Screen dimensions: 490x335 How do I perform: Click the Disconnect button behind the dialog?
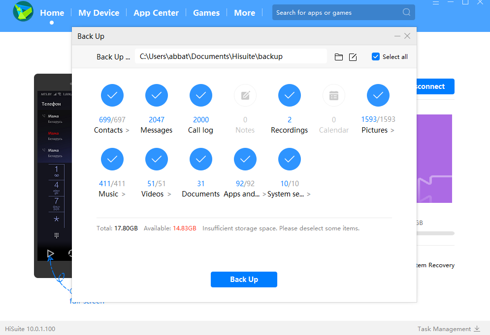pyautogui.click(x=435, y=86)
